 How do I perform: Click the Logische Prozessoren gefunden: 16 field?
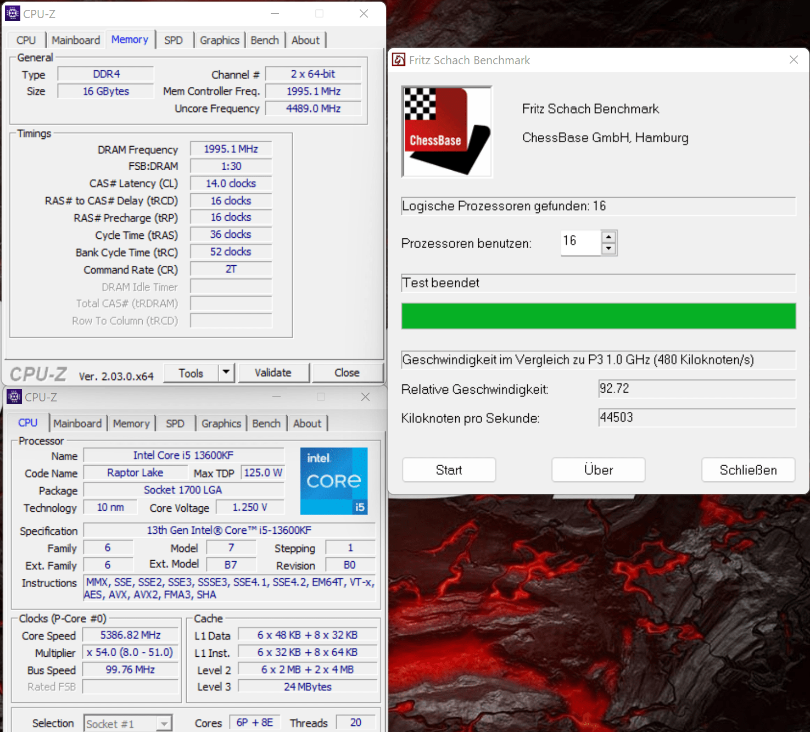[x=599, y=206]
